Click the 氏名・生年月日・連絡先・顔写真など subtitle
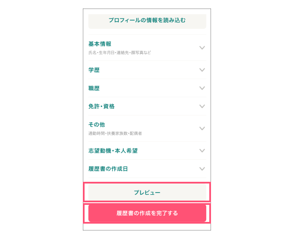 (120, 53)
